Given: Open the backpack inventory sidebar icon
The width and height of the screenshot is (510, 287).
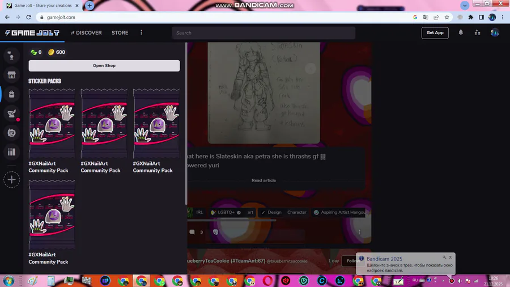Looking at the screenshot, I should (11, 94).
